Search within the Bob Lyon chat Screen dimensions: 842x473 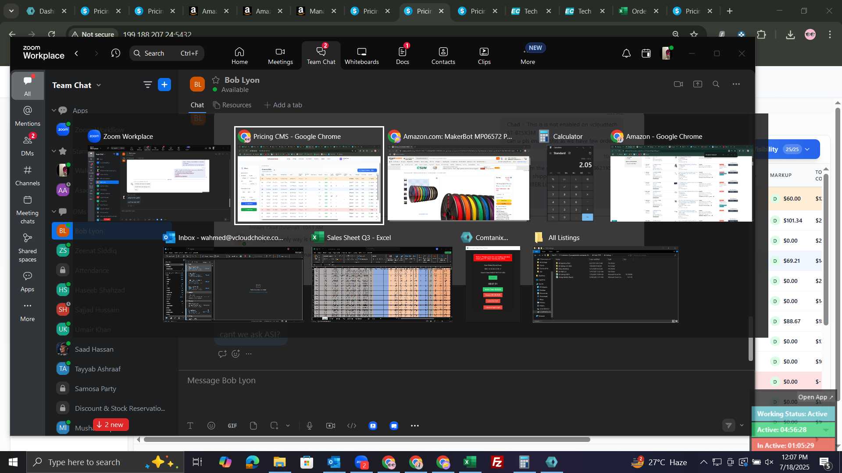[716, 84]
